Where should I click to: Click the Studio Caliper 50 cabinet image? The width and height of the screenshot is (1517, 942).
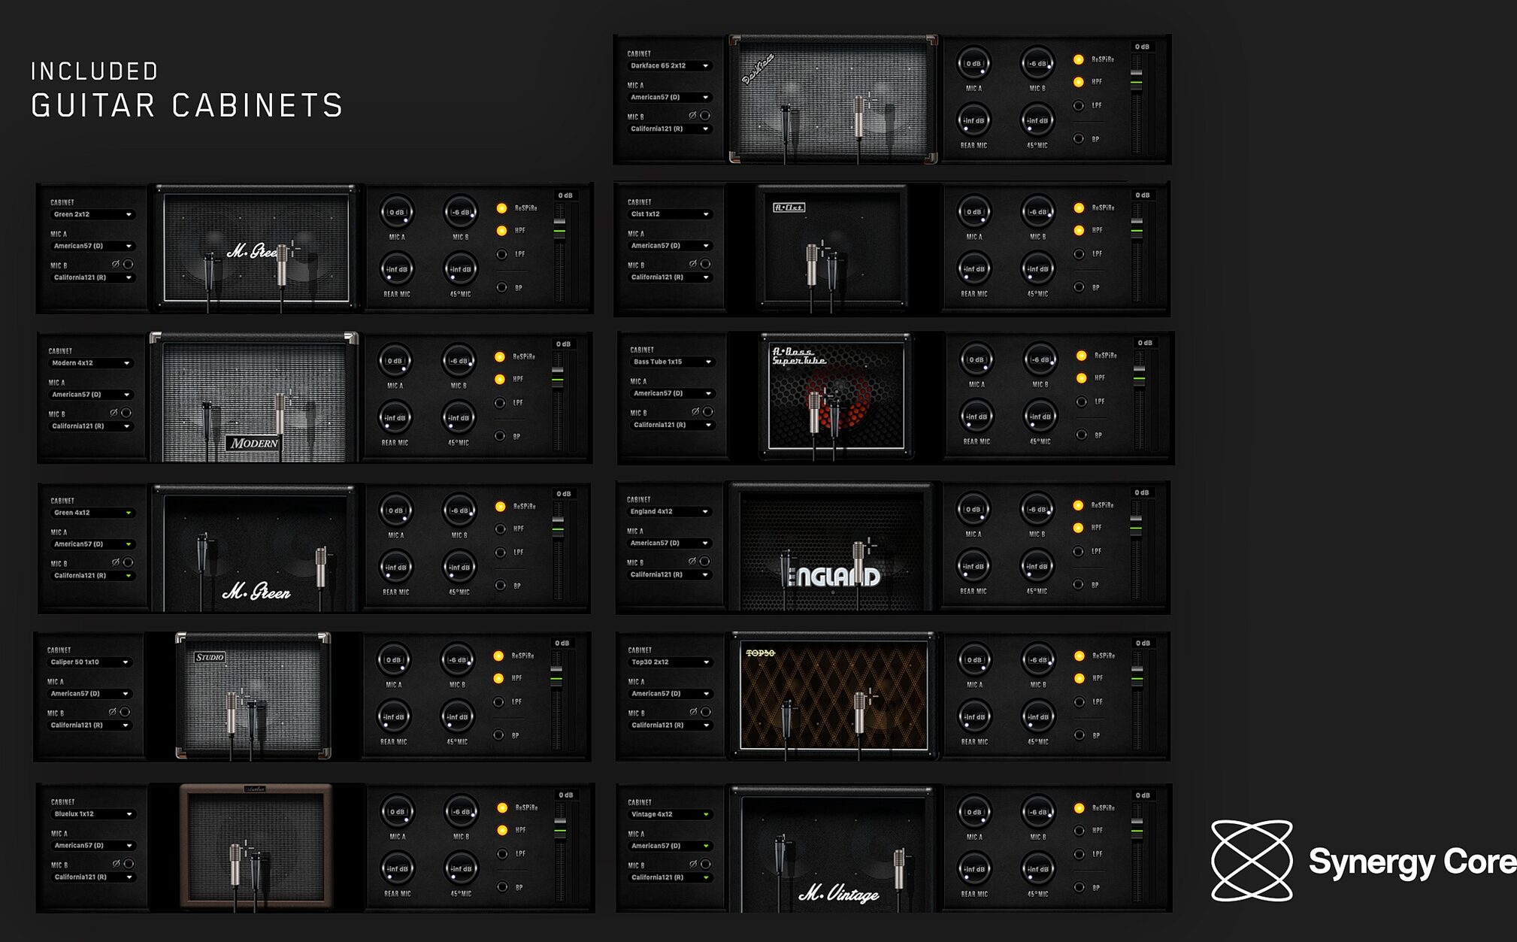click(x=253, y=695)
